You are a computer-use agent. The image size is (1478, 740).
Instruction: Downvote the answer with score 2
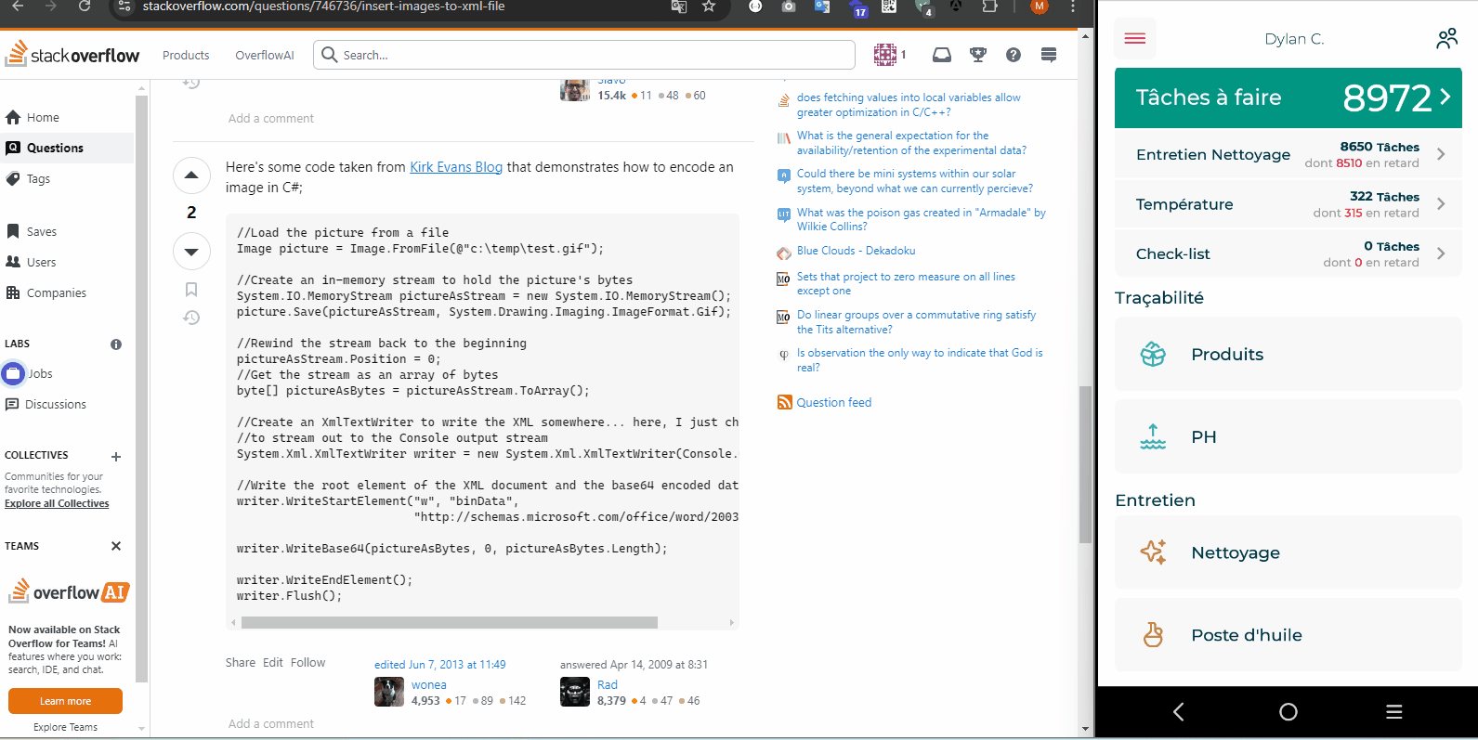click(191, 252)
